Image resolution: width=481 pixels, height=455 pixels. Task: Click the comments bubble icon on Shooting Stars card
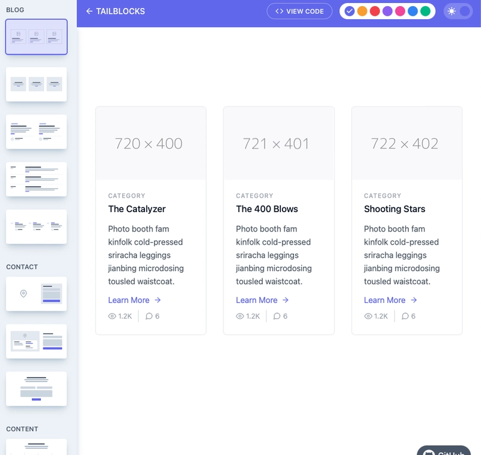[x=405, y=316]
